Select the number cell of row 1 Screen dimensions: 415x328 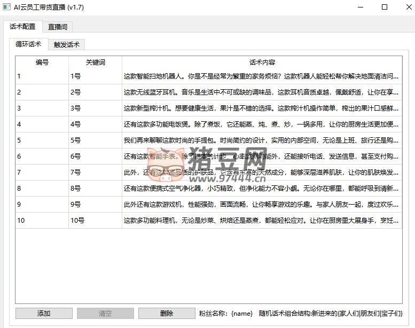click(42, 76)
